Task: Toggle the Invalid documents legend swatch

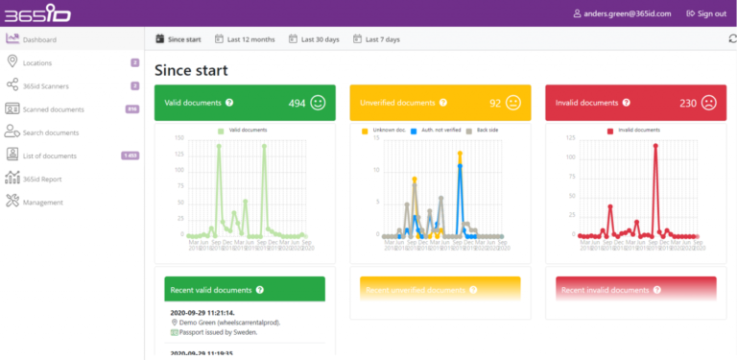Action: click(x=610, y=132)
